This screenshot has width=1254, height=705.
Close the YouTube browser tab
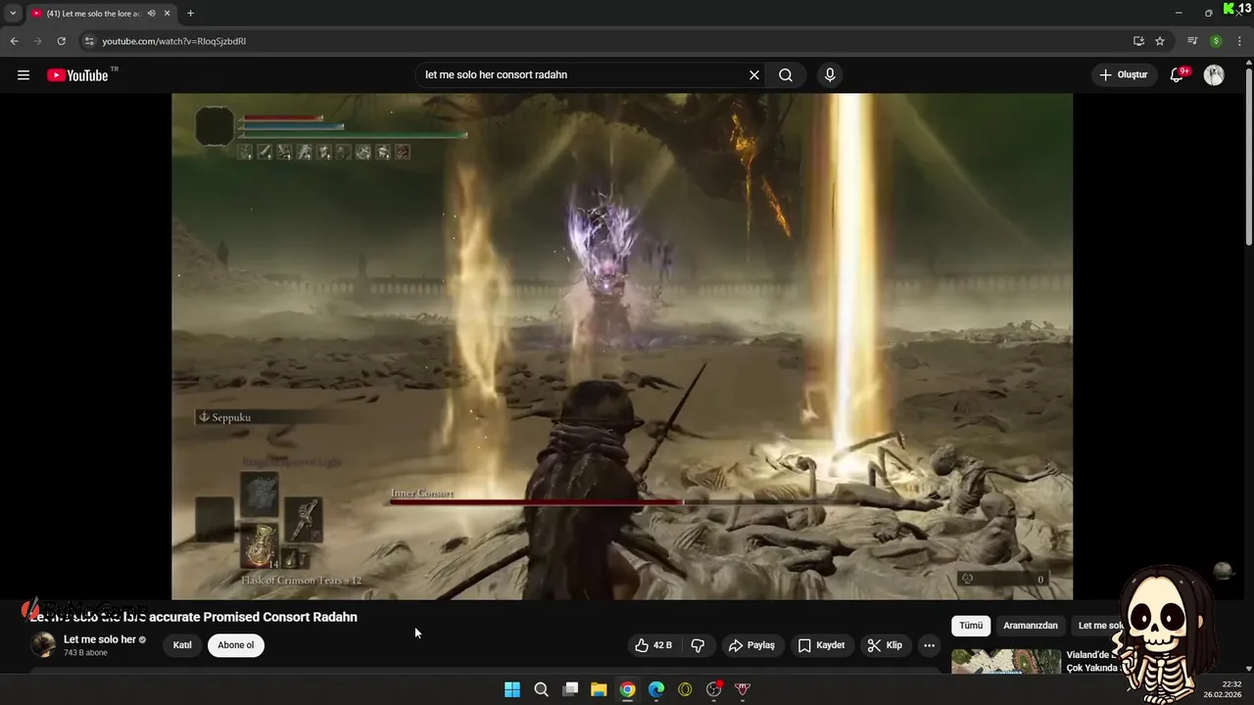click(x=168, y=14)
